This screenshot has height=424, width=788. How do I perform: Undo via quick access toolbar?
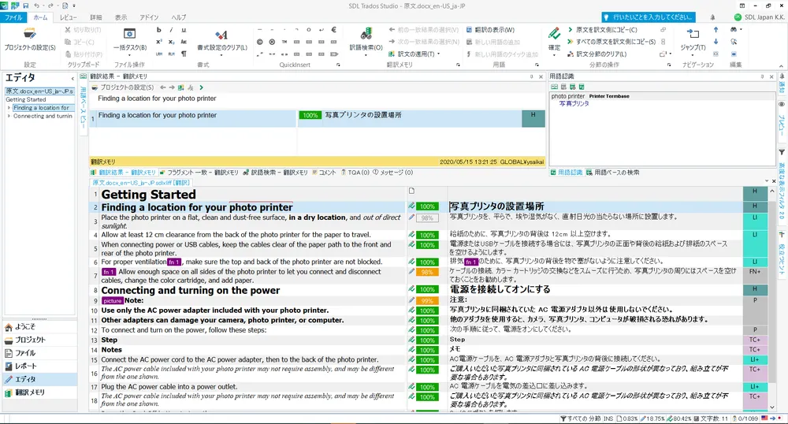37,6
